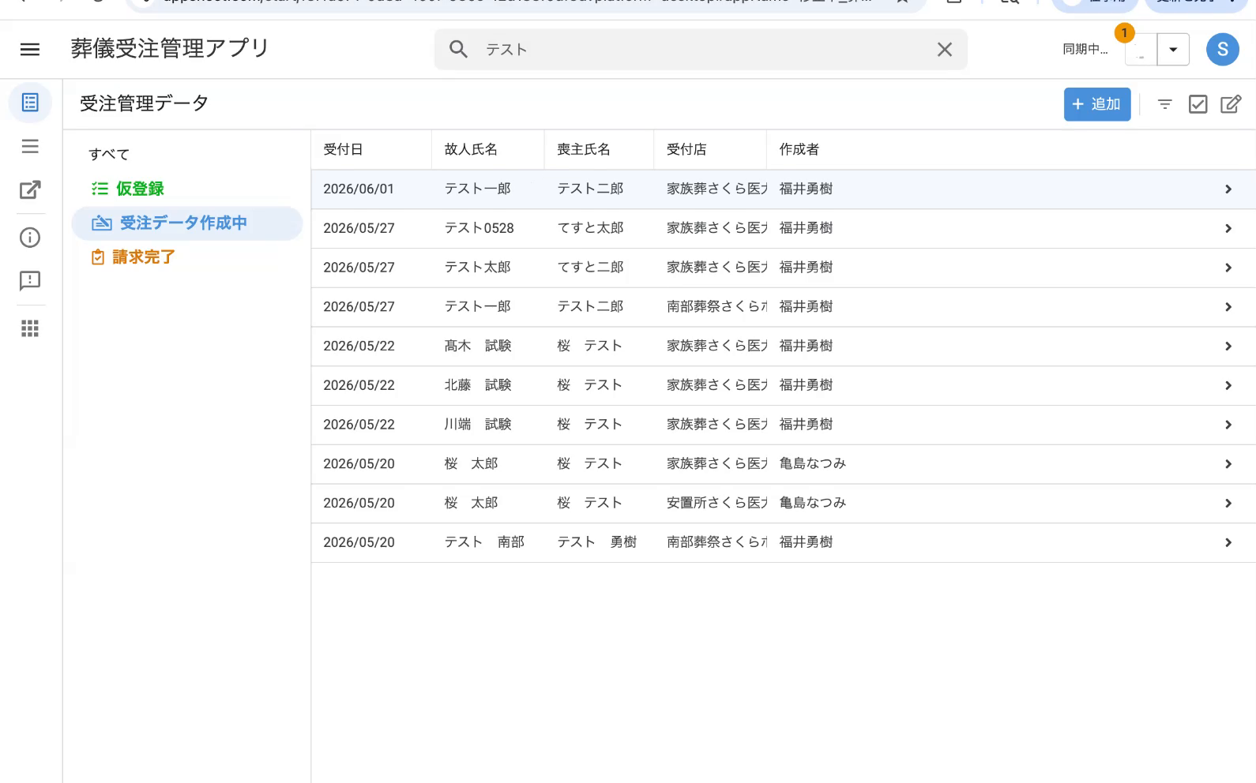
Task: Click the 北藤 試験 cell
Action: click(478, 385)
